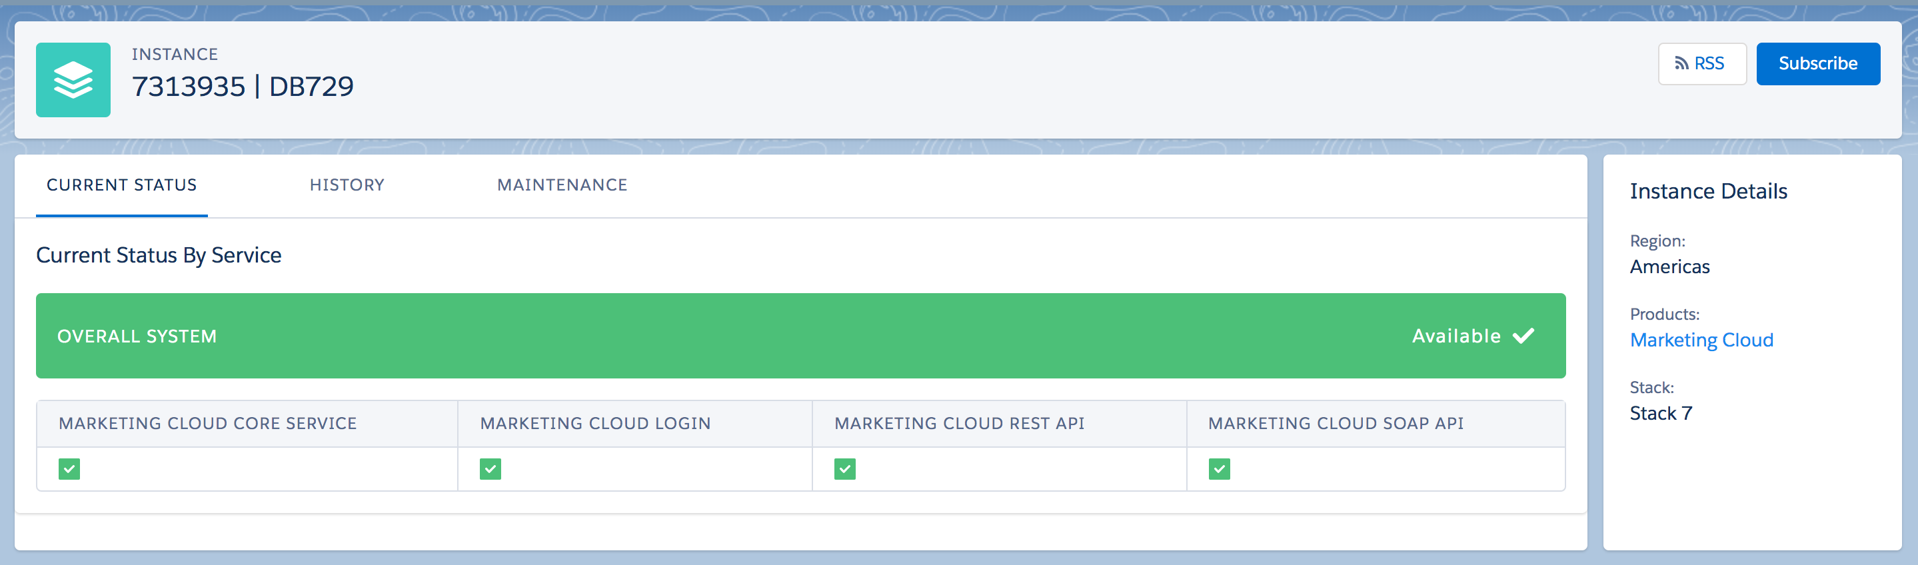Click the Region: label
Screen dimensions: 1918x565
[1657, 241]
